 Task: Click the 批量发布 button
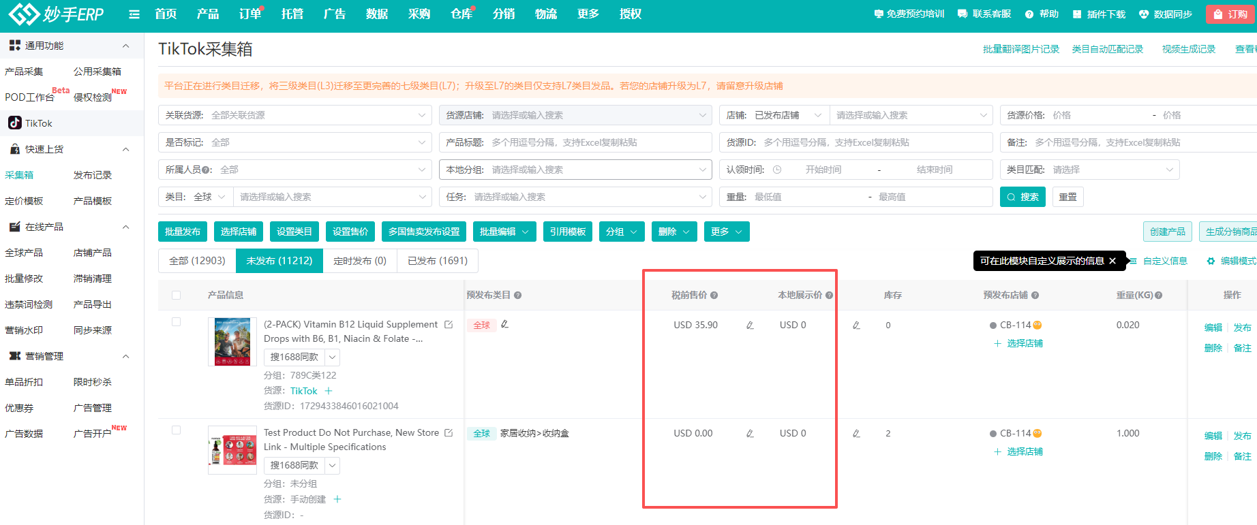coord(183,232)
